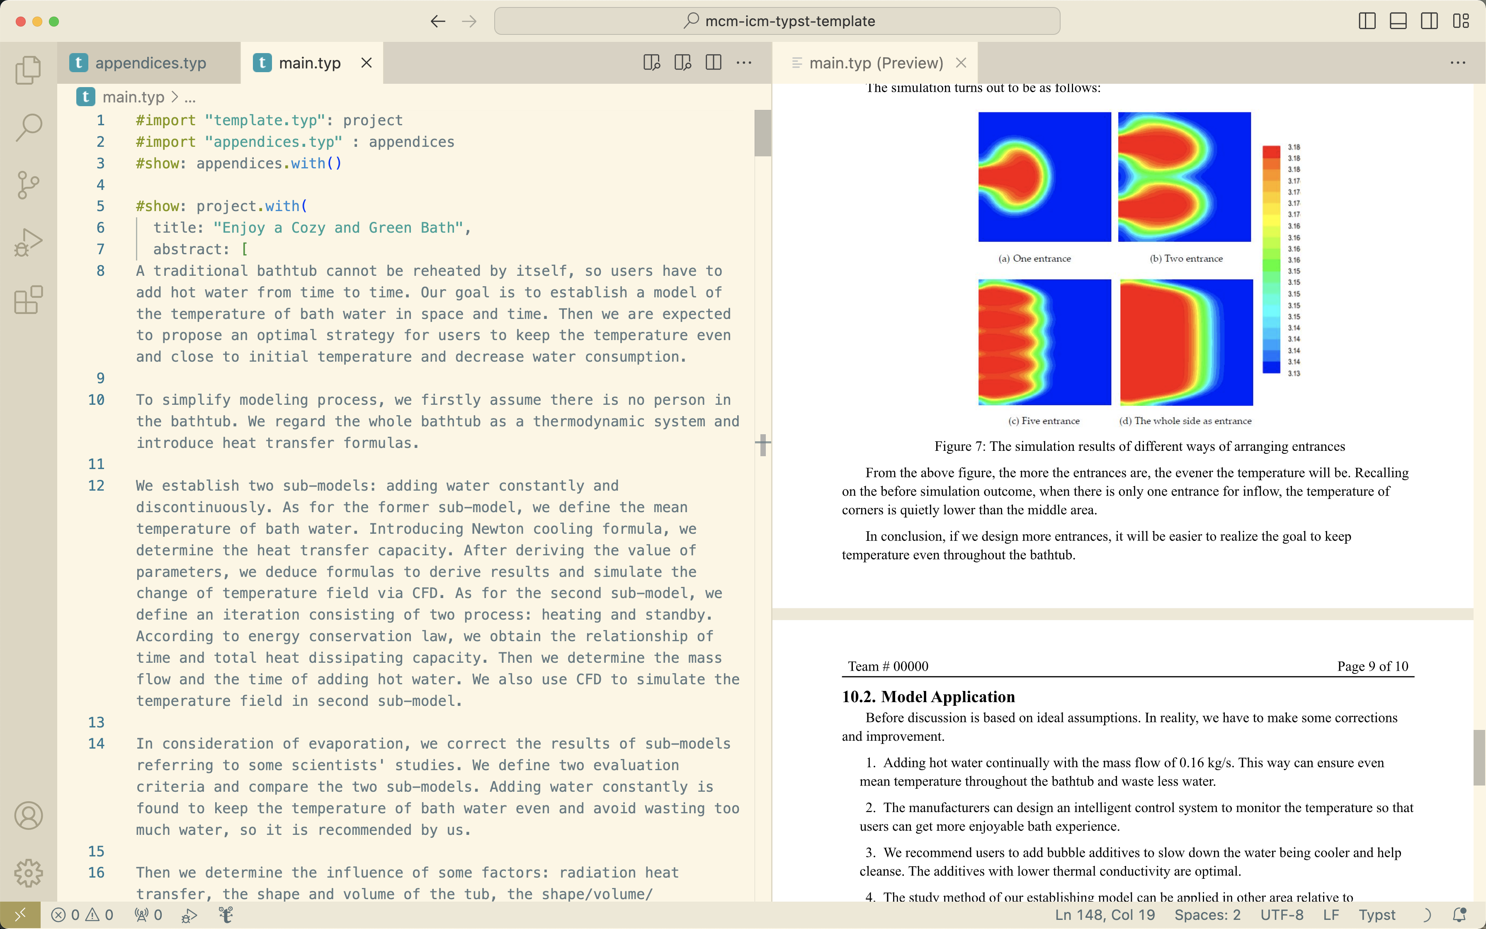The width and height of the screenshot is (1486, 929).
Task: Toggle the primary side bar layout button
Action: point(1367,22)
